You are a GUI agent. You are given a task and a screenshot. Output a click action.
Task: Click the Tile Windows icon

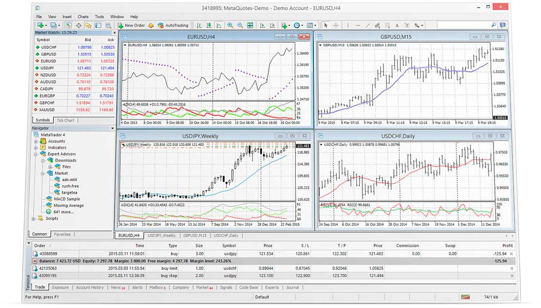250,25
